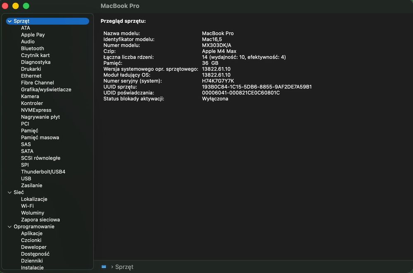This screenshot has height=273, width=413.
Task: Select SAS in the sidebar
Action: click(26, 144)
